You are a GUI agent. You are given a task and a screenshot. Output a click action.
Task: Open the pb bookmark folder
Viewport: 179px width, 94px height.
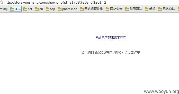[x=39, y=9]
